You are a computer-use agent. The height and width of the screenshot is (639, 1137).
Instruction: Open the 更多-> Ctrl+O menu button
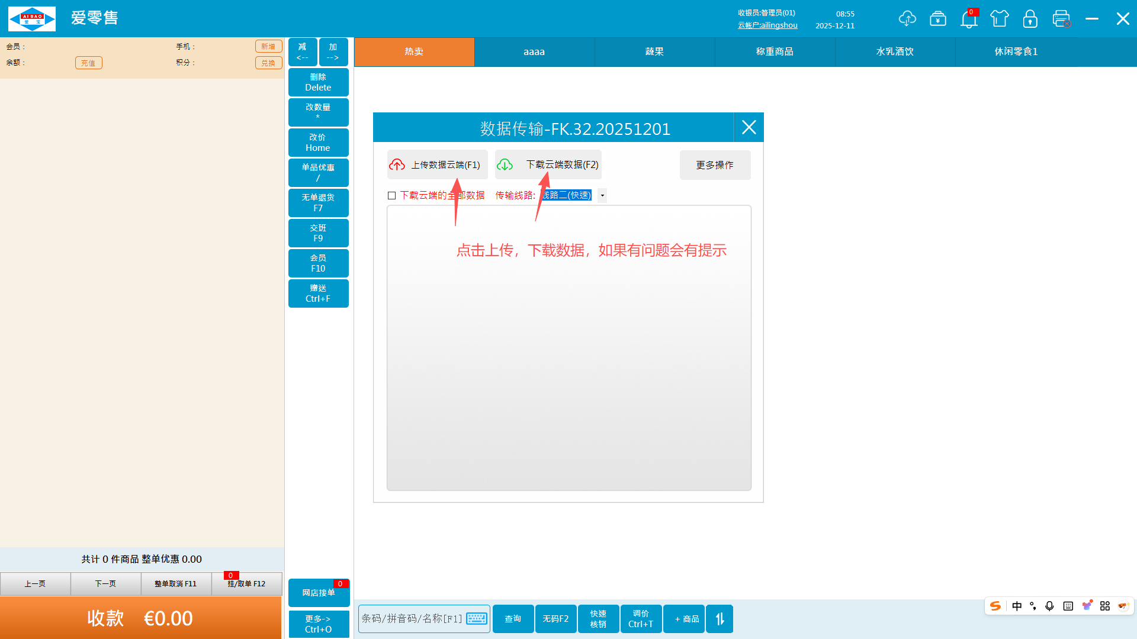[x=319, y=624]
